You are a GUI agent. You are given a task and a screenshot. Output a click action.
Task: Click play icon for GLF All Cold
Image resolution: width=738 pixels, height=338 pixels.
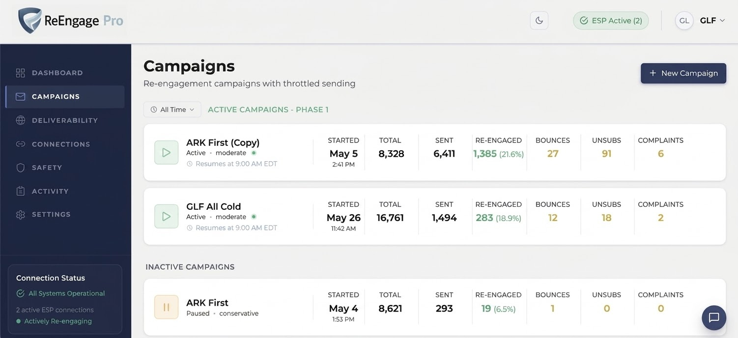pos(166,216)
